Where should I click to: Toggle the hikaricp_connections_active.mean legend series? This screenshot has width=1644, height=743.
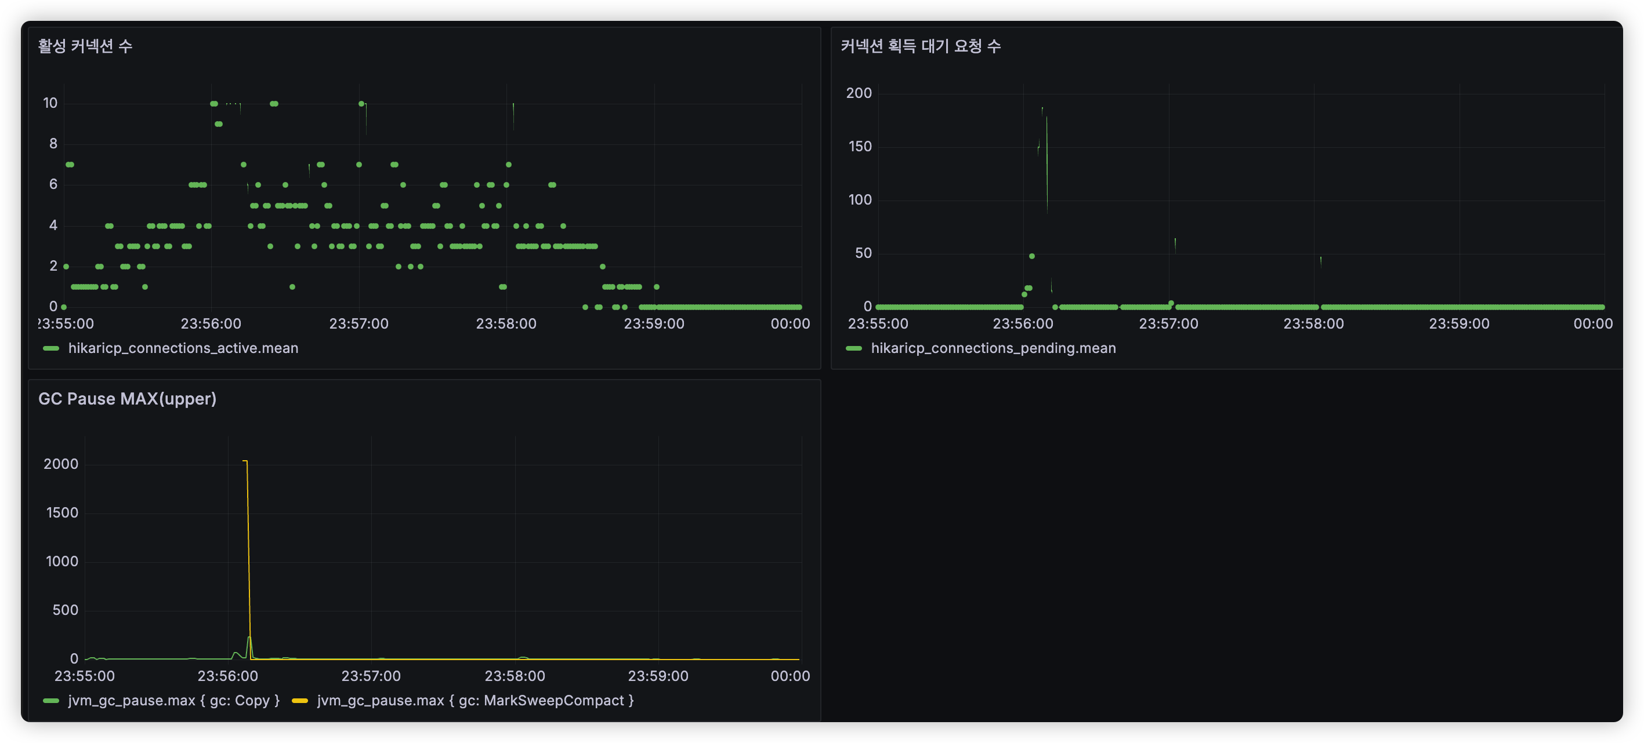click(183, 348)
